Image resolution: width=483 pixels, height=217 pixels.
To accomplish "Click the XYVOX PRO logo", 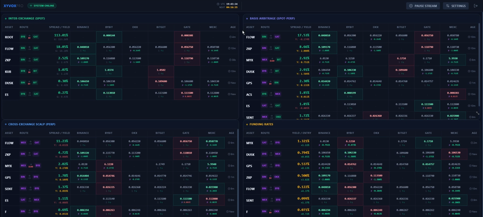I will pyautogui.click(x=13, y=6).
